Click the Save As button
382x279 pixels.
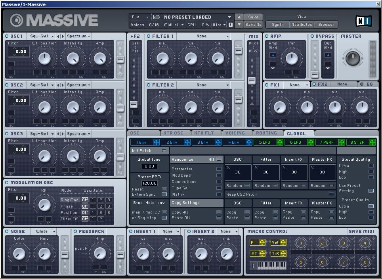pyautogui.click(x=253, y=25)
